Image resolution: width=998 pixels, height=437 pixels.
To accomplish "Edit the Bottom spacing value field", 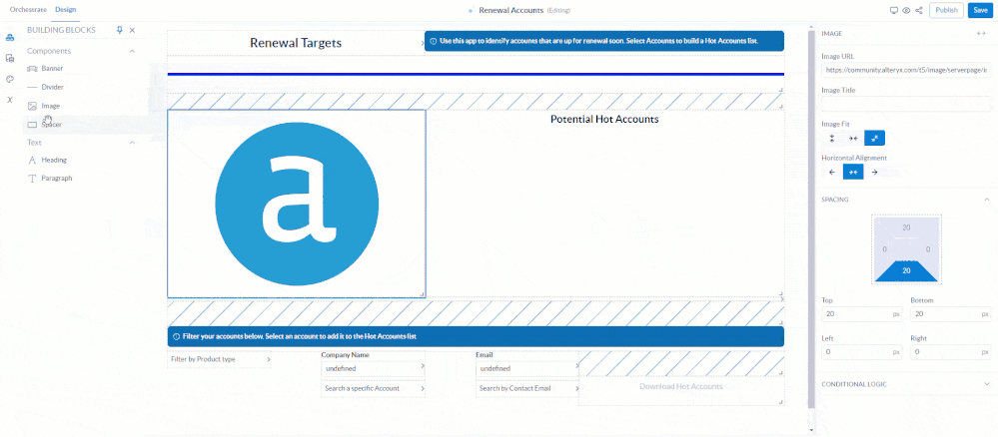I will pyautogui.click(x=951, y=314).
